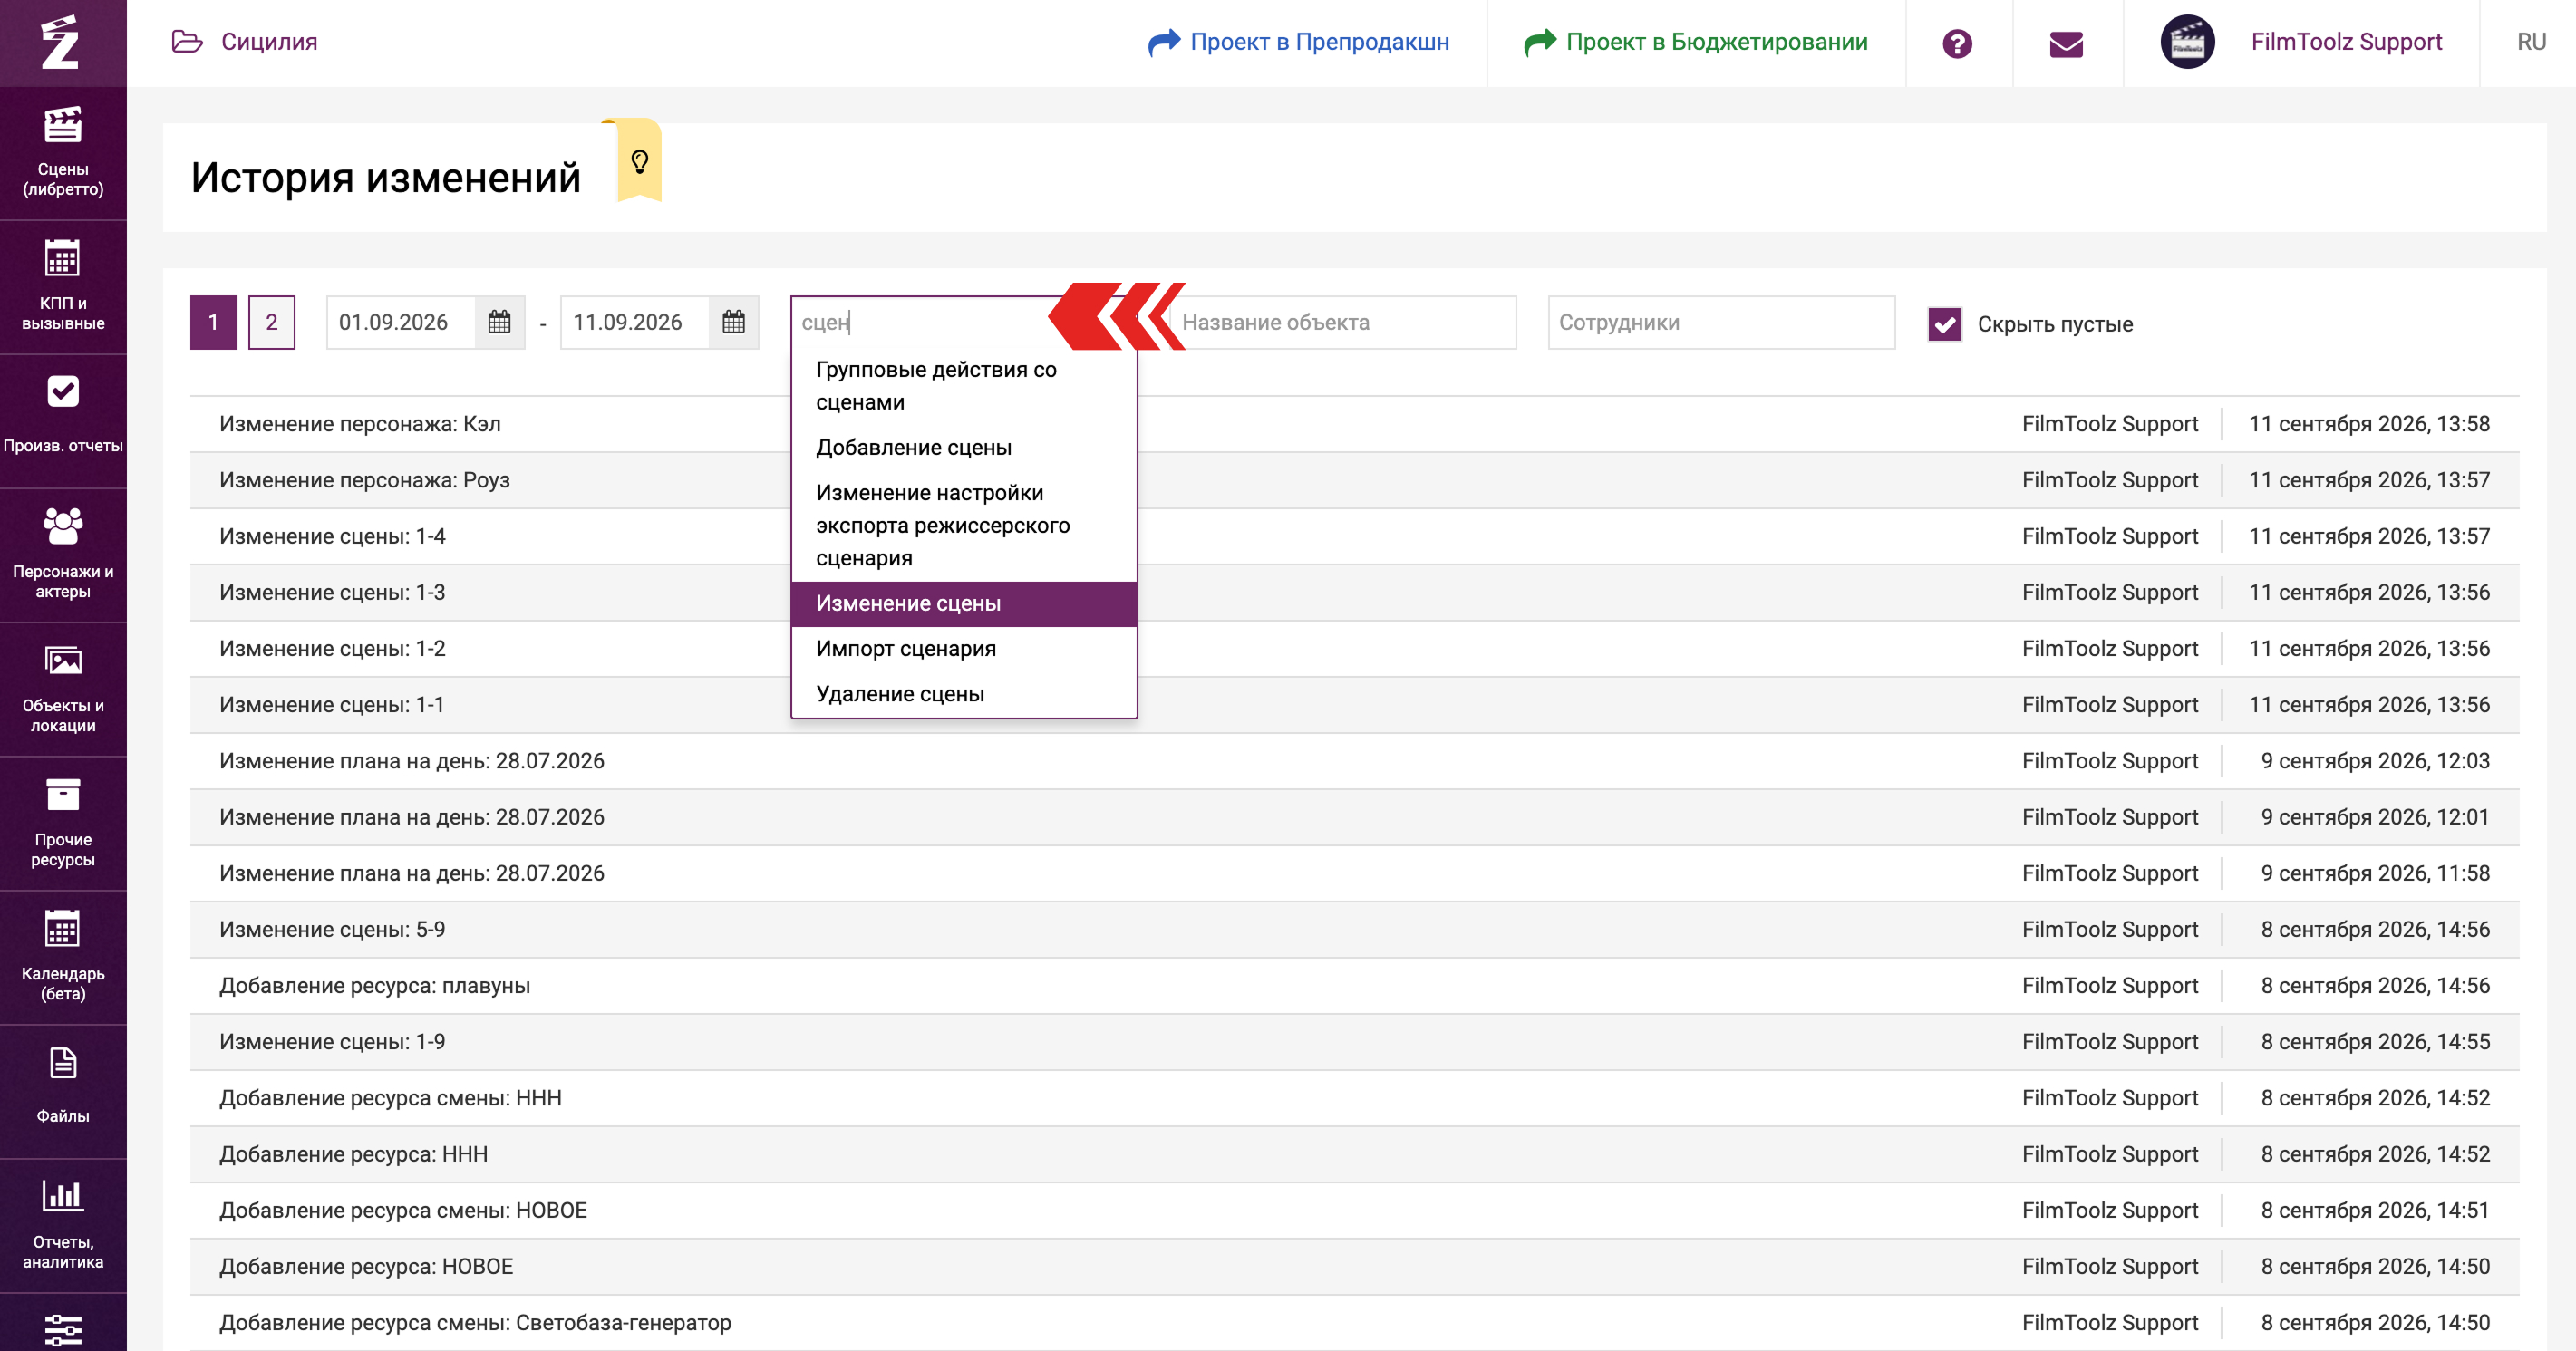The height and width of the screenshot is (1351, 2576).
Task: Open the mail envelope icon
Action: [2066, 43]
